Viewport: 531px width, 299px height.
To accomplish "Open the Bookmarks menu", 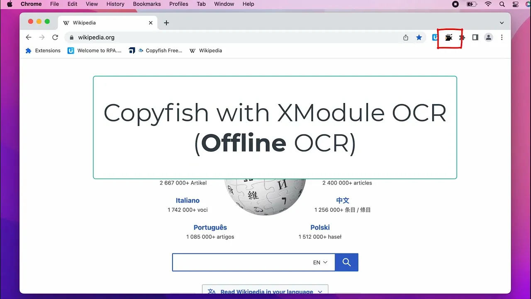I will point(147,4).
